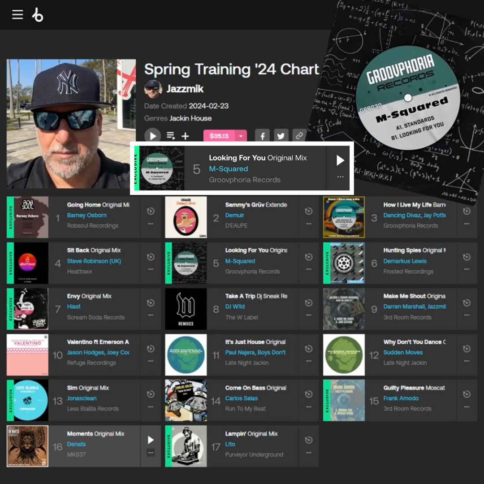
Task: Open label Purveyor Underground
Action: click(x=254, y=455)
